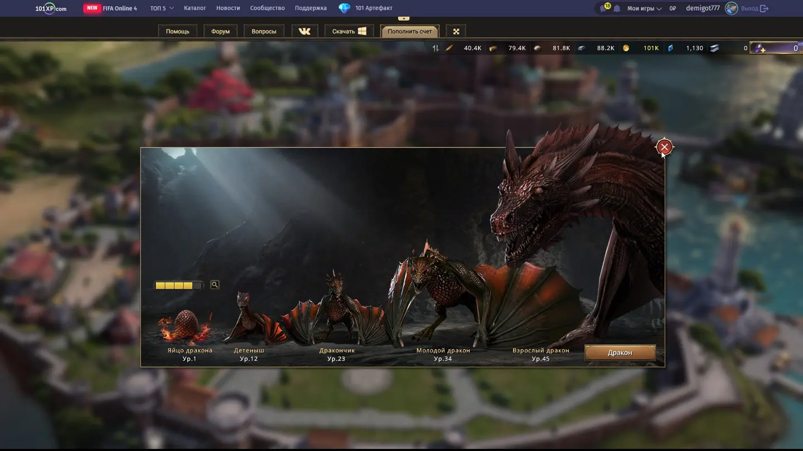Open the Каталог menu item

tap(195, 8)
